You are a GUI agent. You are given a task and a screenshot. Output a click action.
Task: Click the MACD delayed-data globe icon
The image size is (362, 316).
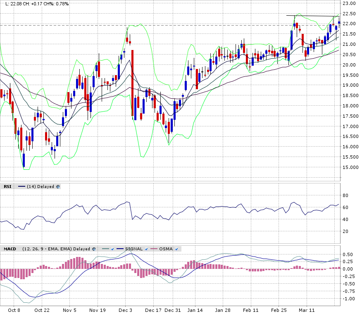94,249
